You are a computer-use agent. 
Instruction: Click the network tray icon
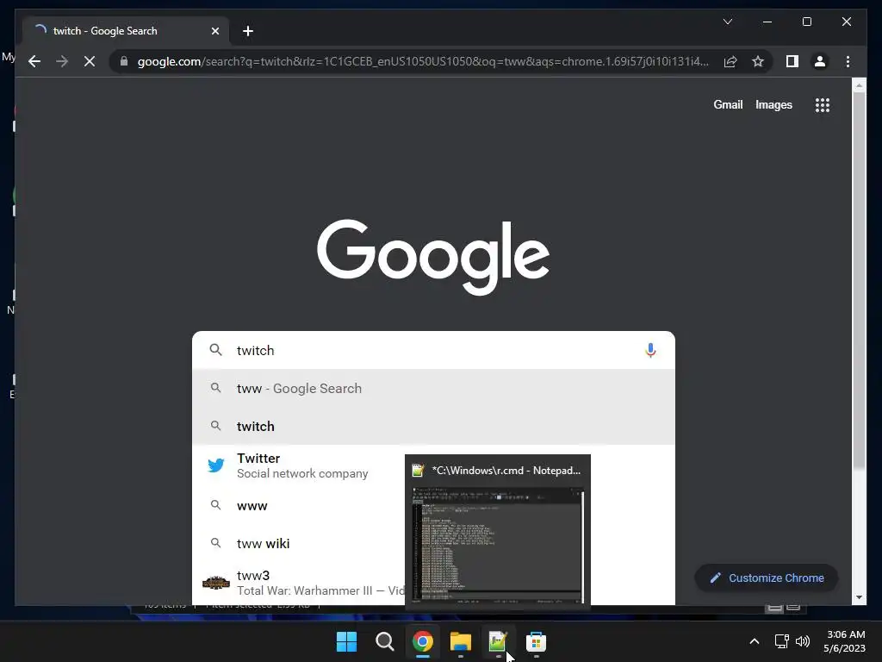pos(781,641)
